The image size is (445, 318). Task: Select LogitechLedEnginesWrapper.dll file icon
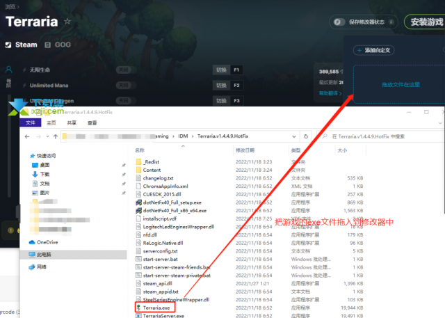point(138,227)
